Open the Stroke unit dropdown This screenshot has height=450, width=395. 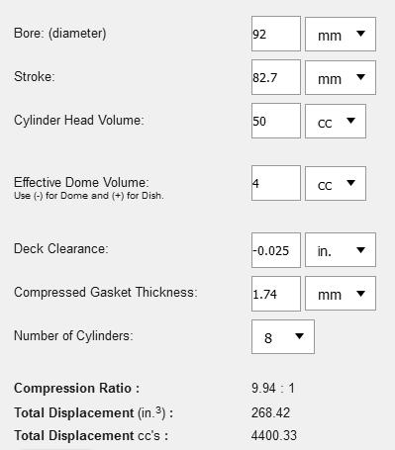click(341, 77)
